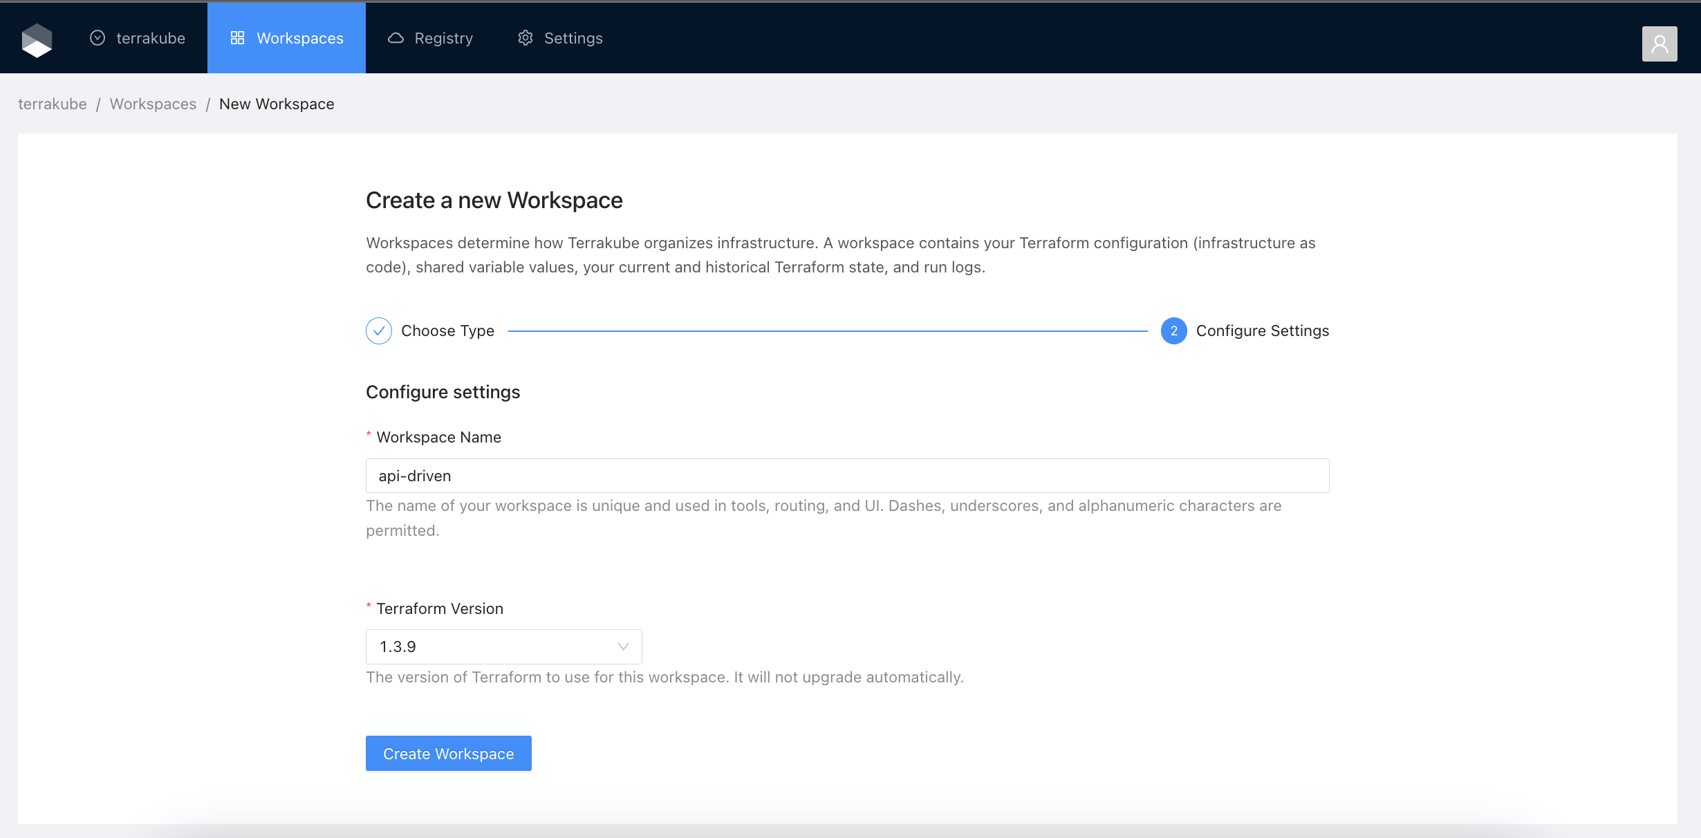
Task: Go back to Choose Type step label
Action: pyautogui.click(x=447, y=331)
